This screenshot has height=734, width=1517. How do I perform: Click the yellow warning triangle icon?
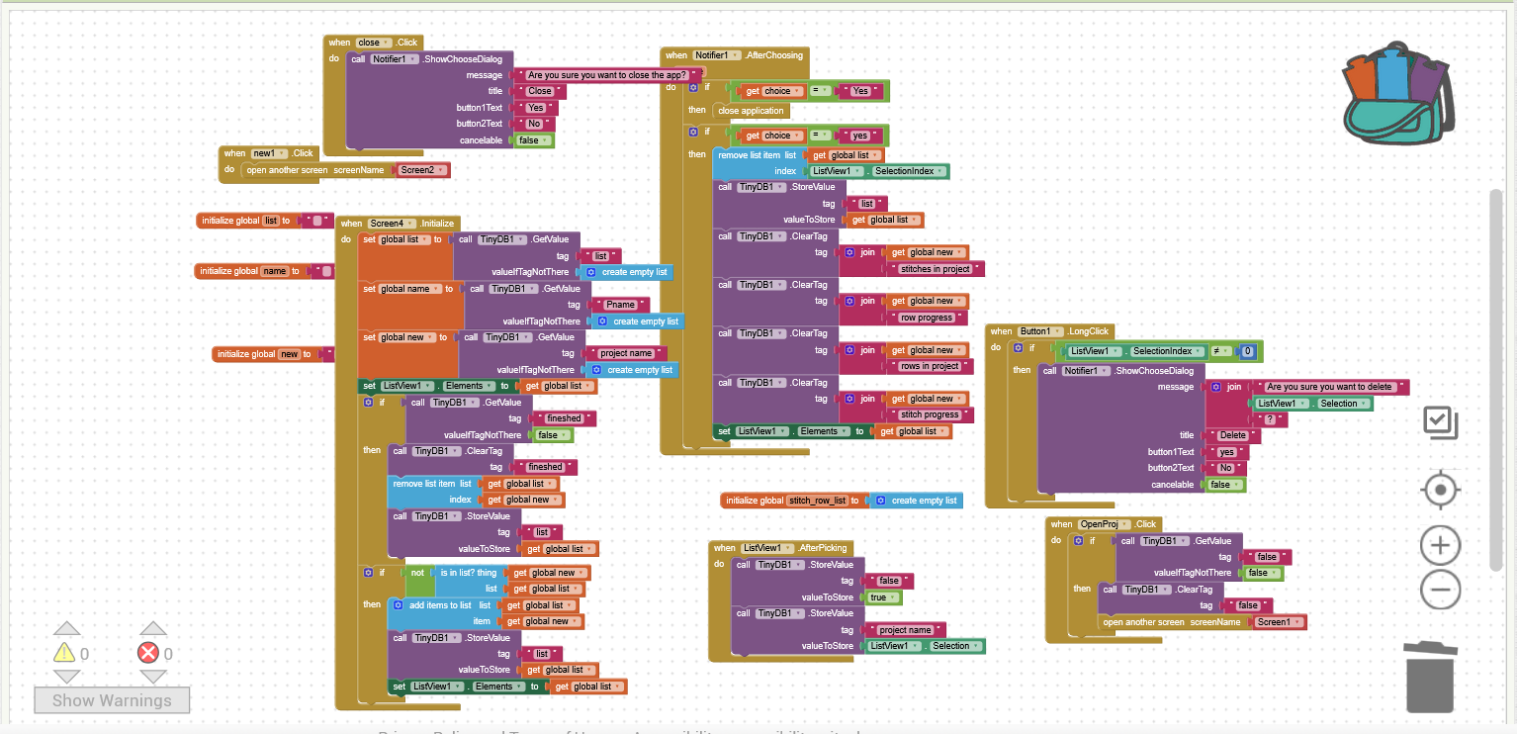[x=64, y=653]
